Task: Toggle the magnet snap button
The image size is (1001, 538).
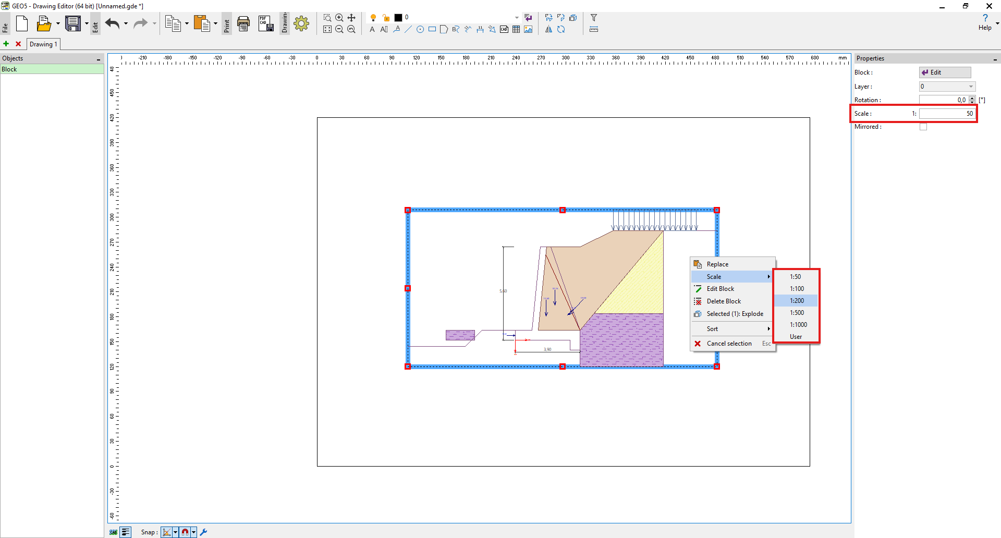Action: 185,532
